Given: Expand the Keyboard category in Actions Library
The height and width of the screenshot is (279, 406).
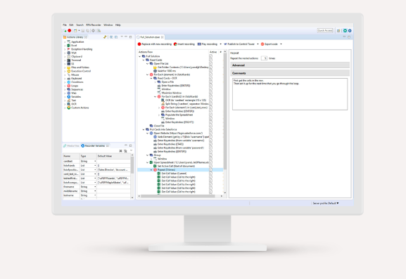Looking at the screenshot, I should coord(65,78).
